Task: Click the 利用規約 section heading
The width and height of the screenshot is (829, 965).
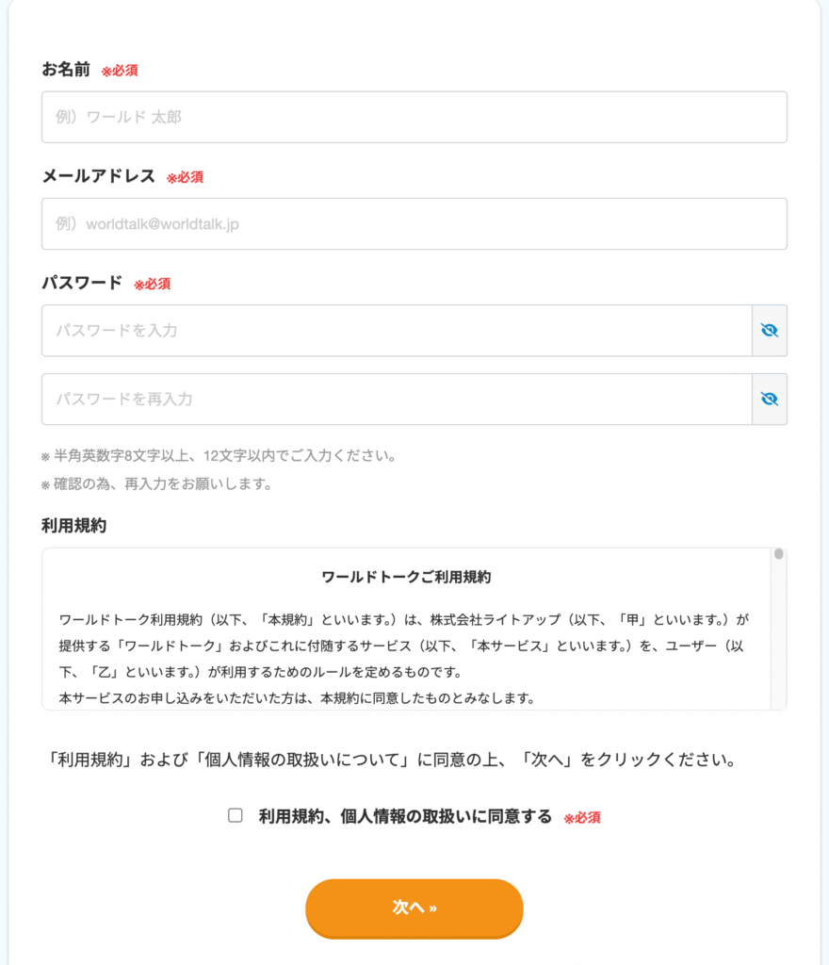Action: point(73,526)
